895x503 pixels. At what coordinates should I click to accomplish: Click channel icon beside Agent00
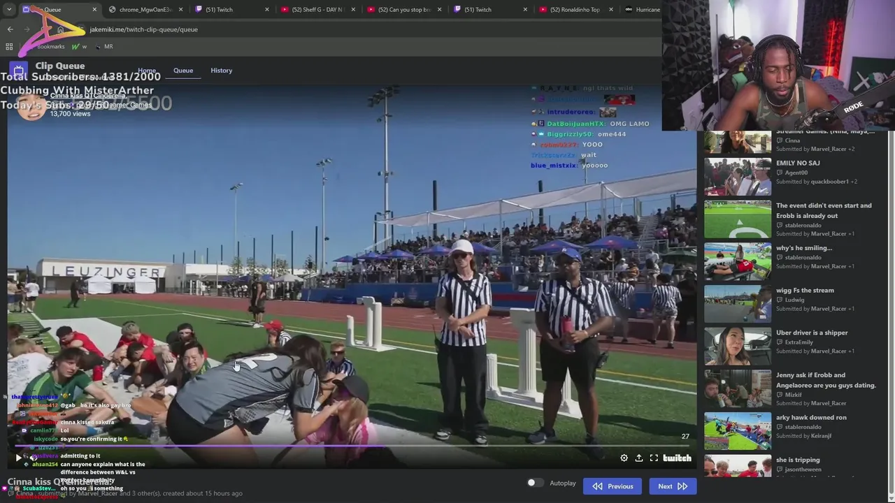[780, 173]
